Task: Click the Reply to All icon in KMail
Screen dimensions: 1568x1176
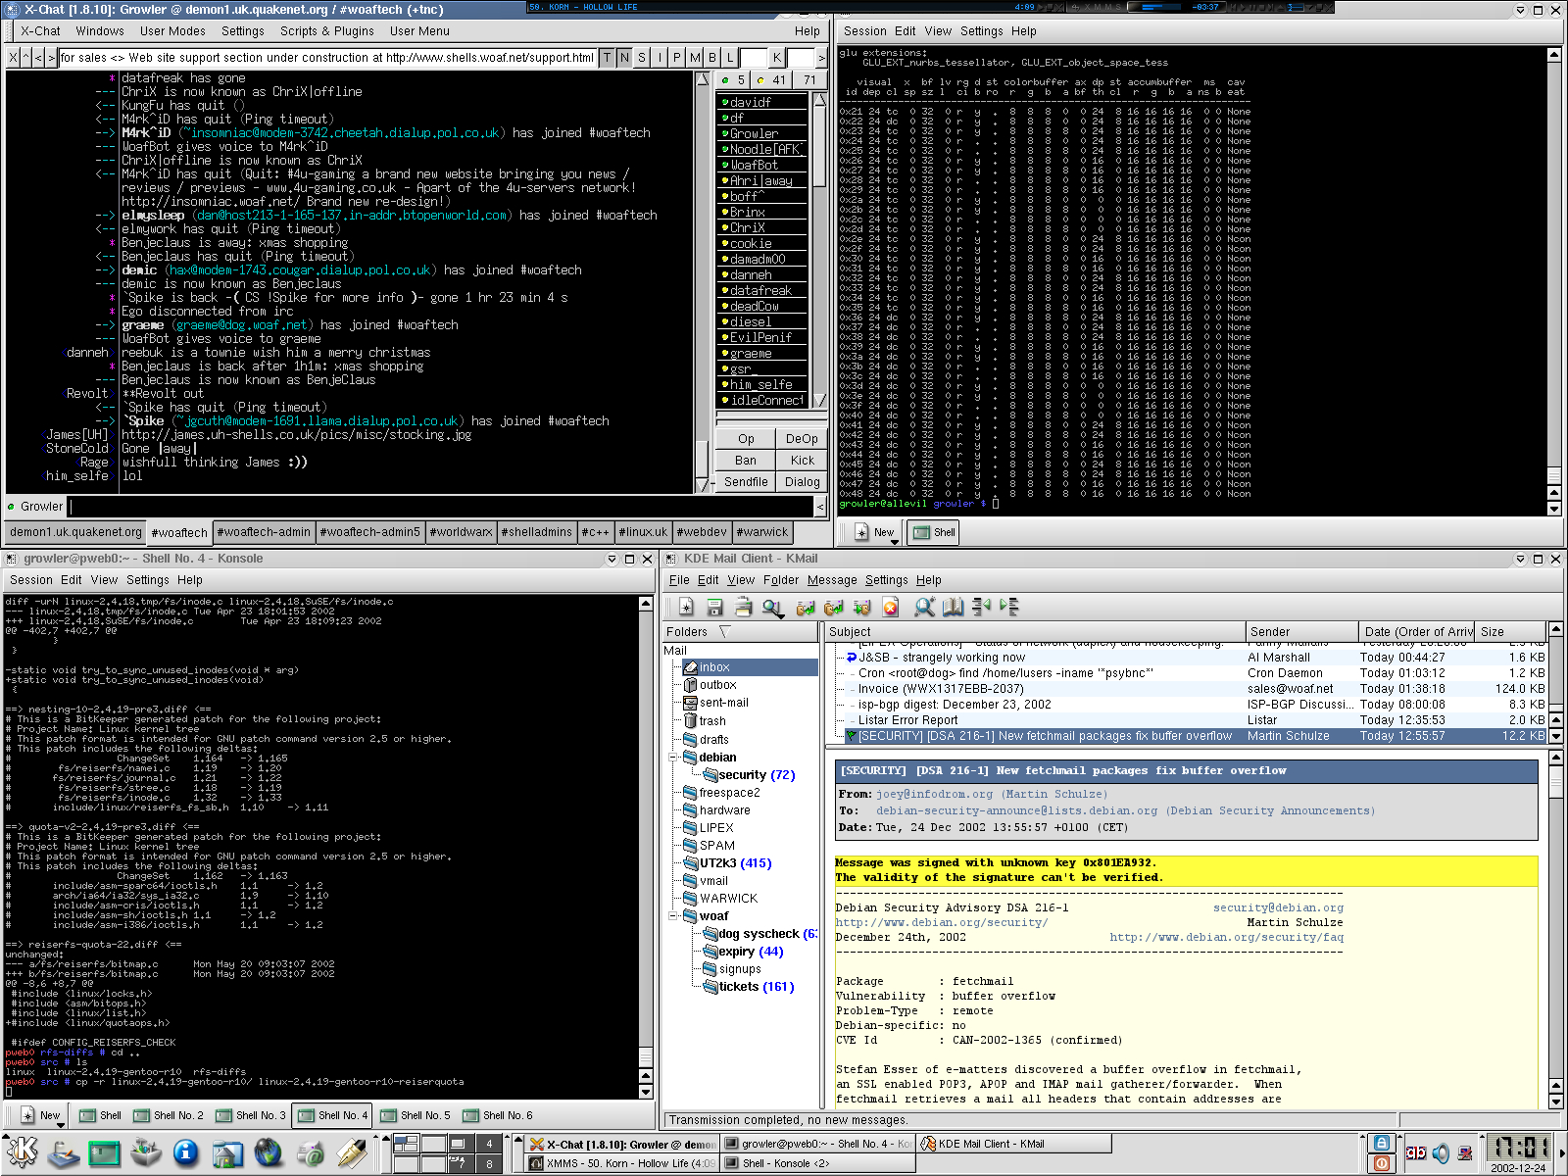Action: (x=835, y=608)
